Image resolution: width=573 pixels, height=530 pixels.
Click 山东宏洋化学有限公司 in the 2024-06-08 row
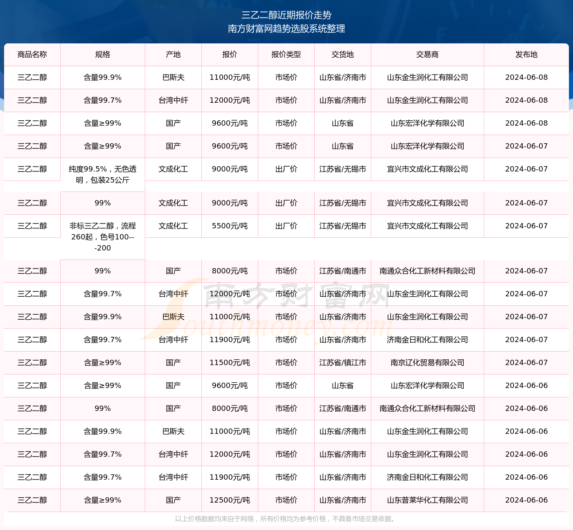point(428,123)
